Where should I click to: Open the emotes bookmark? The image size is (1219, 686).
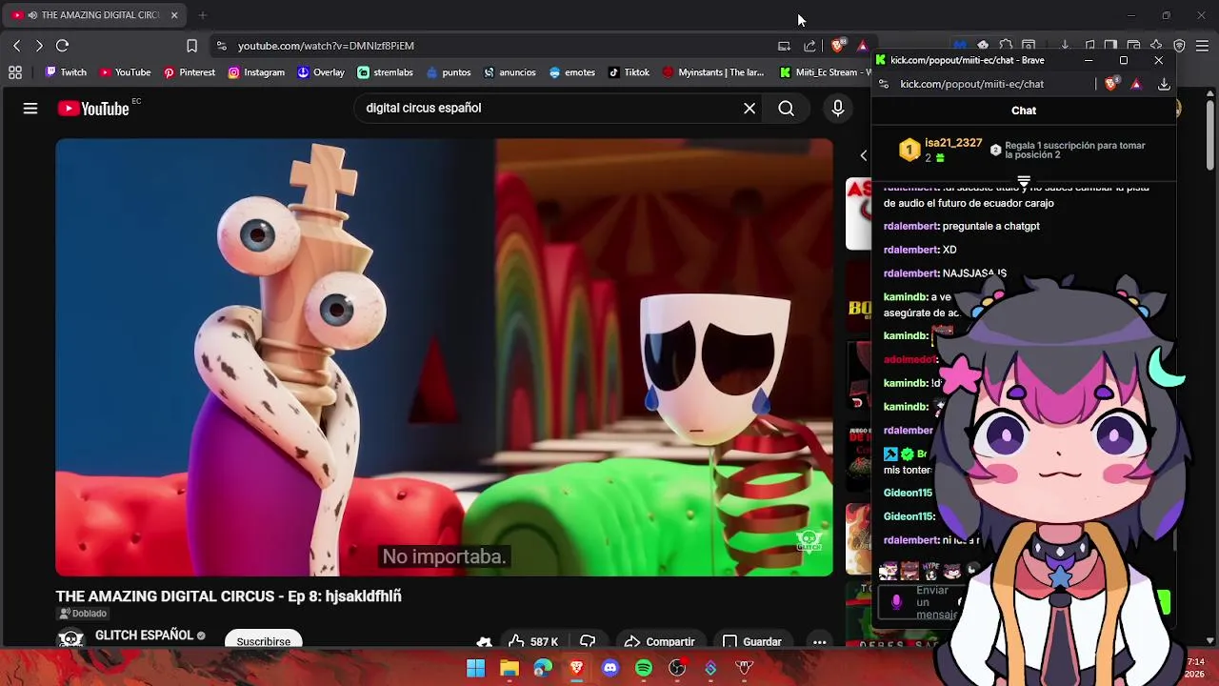pos(571,72)
